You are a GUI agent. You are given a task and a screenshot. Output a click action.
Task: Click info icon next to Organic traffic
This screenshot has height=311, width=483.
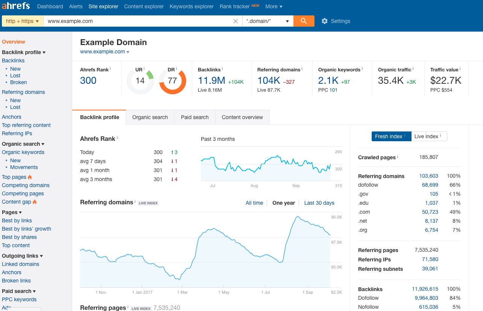point(413,69)
